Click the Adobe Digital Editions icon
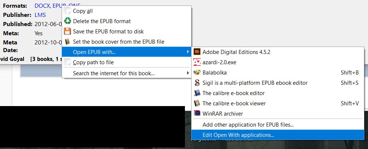Screen dimensions: 368x149 (x=197, y=52)
